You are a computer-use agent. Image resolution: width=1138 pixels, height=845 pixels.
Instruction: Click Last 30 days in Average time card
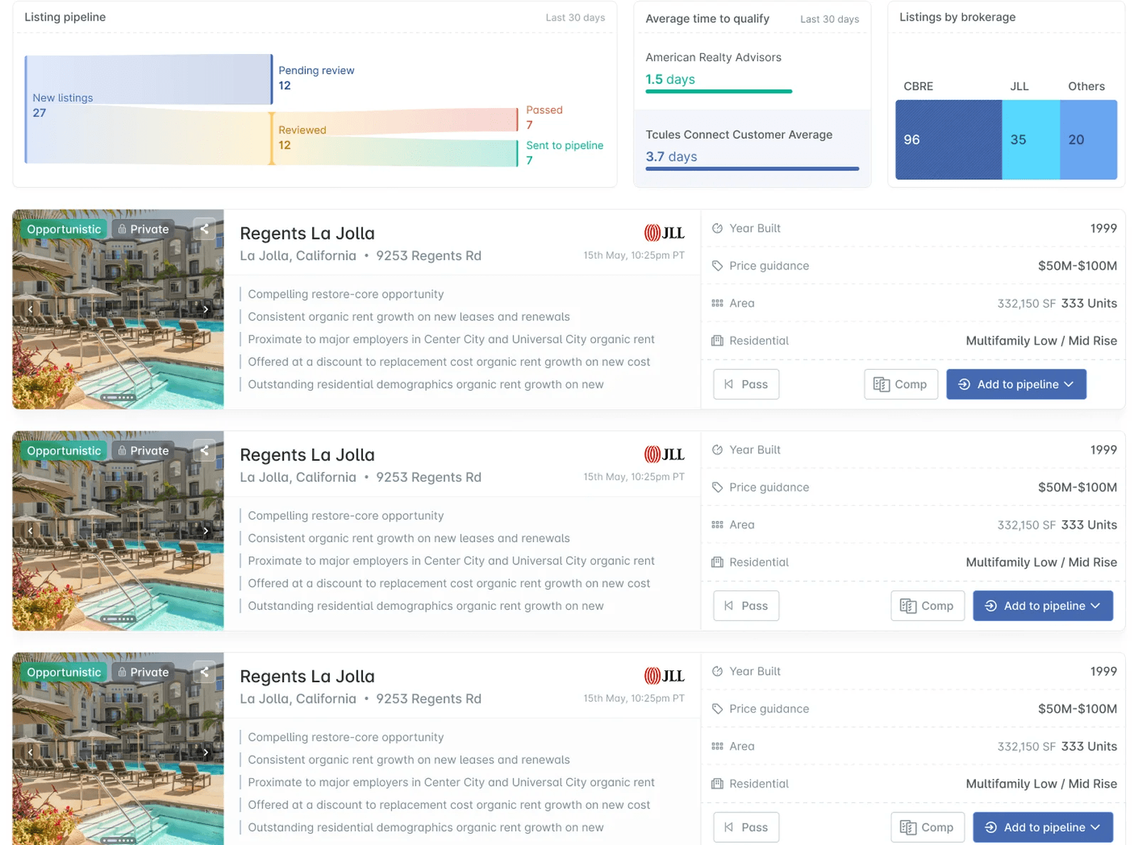[829, 19]
